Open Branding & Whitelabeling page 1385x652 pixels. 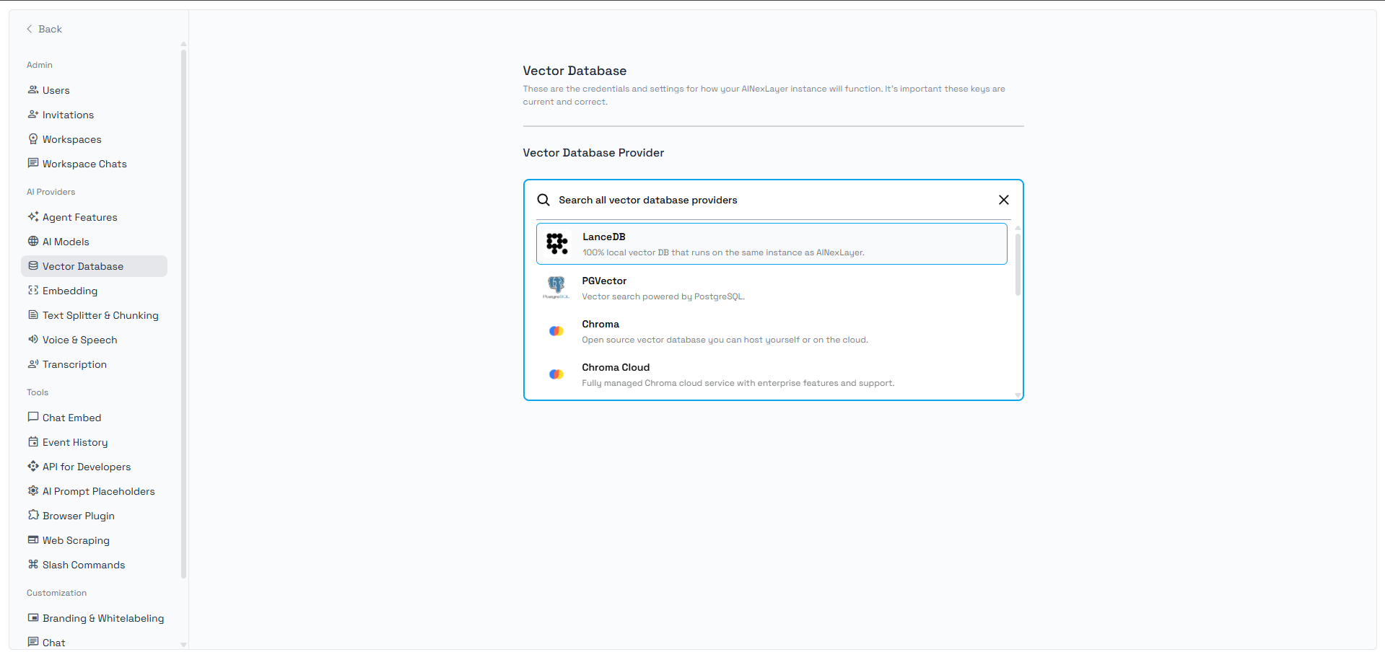coord(103,618)
